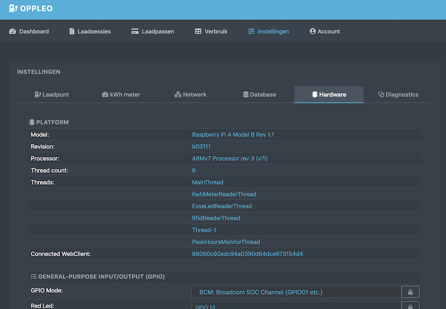The height and width of the screenshot is (309, 446).
Task: Toggle the lock on GPIO Mode field
Action: pyautogui.click(x=410, y=292)
